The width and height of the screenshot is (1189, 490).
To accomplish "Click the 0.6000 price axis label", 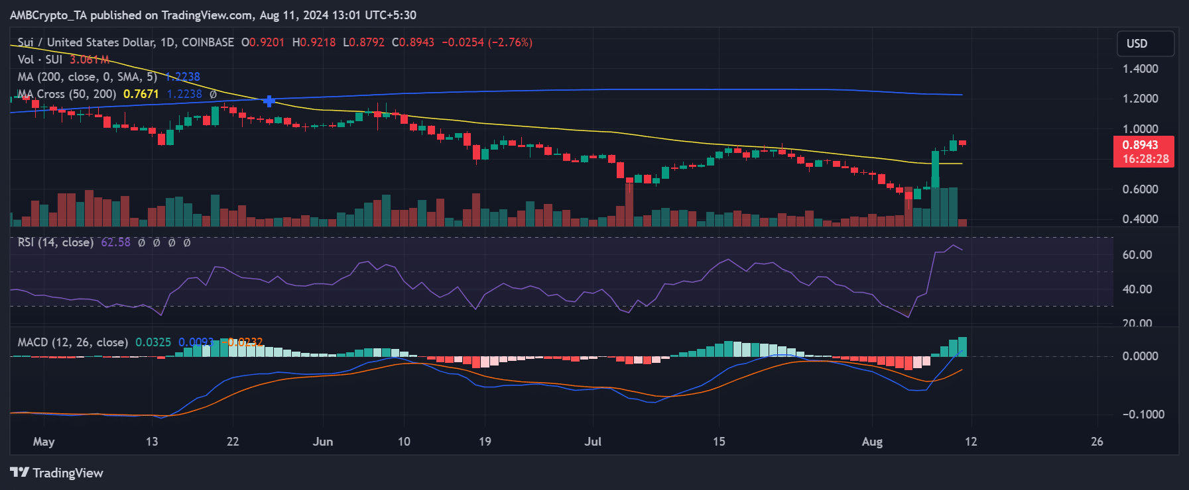I will pyautogui.click(x=1141, y=189).
